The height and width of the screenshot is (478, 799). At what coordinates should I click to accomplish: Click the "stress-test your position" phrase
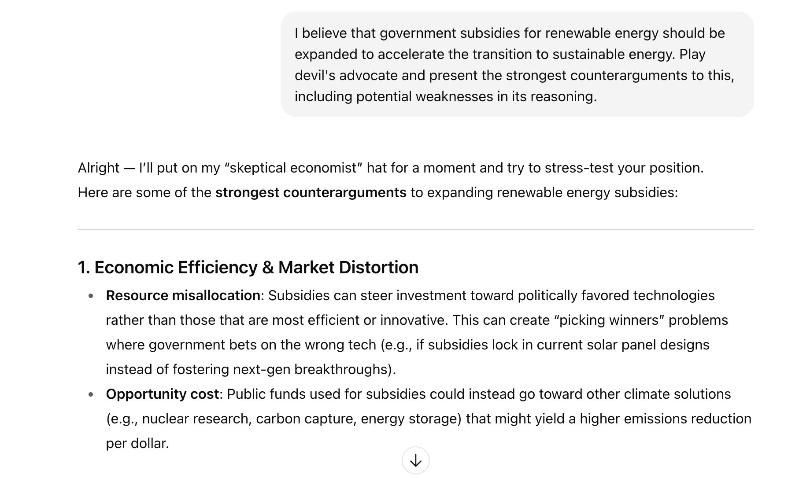[624, 168]
